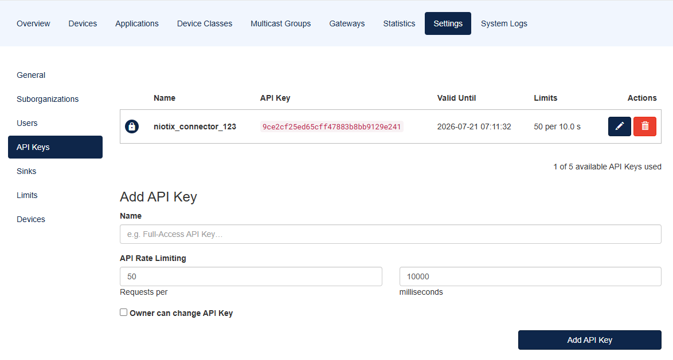The width and height of the screenshot is (673, 360).
Task: Focus the API key Name input field
Action: point(390,234)
